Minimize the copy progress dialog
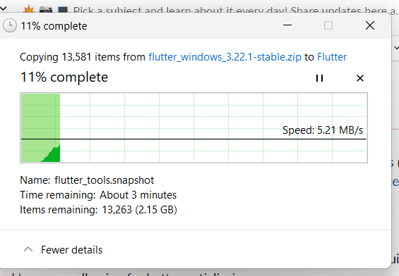Viewport: 399px width, 276px height. pos(287,25)
